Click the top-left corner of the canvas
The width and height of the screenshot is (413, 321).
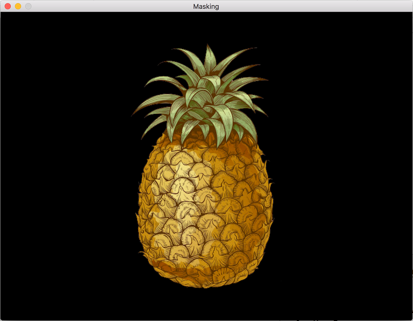pyautogui.click(x=3, y=14)
